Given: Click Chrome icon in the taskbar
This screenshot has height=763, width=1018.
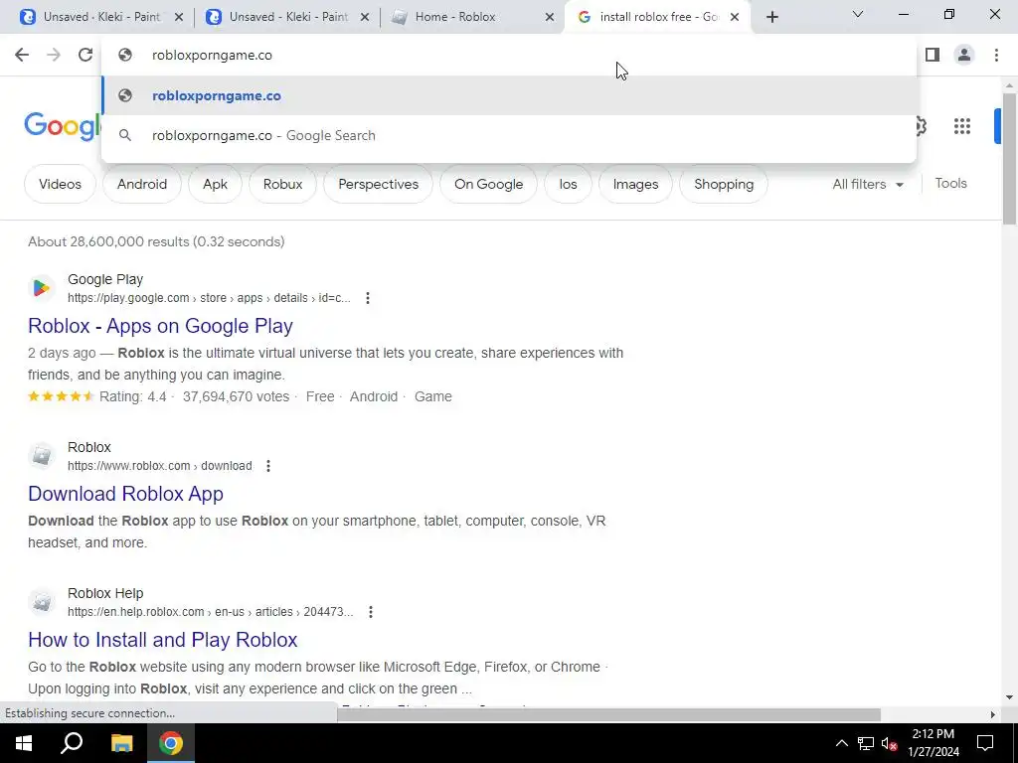Looking at the screenshot, I should click(171, 743).
